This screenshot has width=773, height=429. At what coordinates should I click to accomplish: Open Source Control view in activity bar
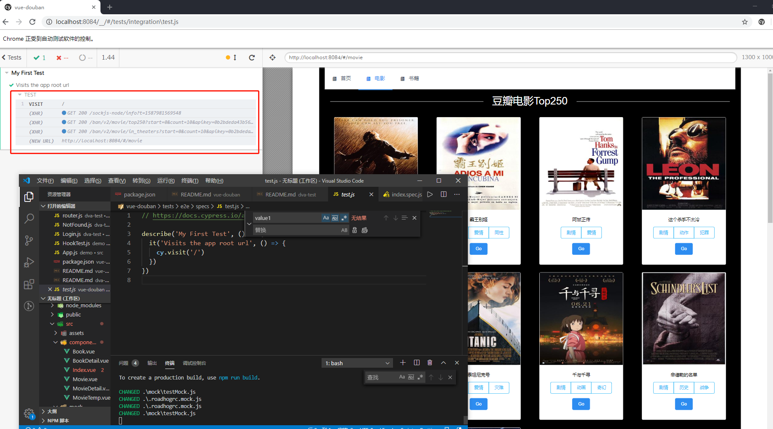pyautogui.click(x=29, y=240)
